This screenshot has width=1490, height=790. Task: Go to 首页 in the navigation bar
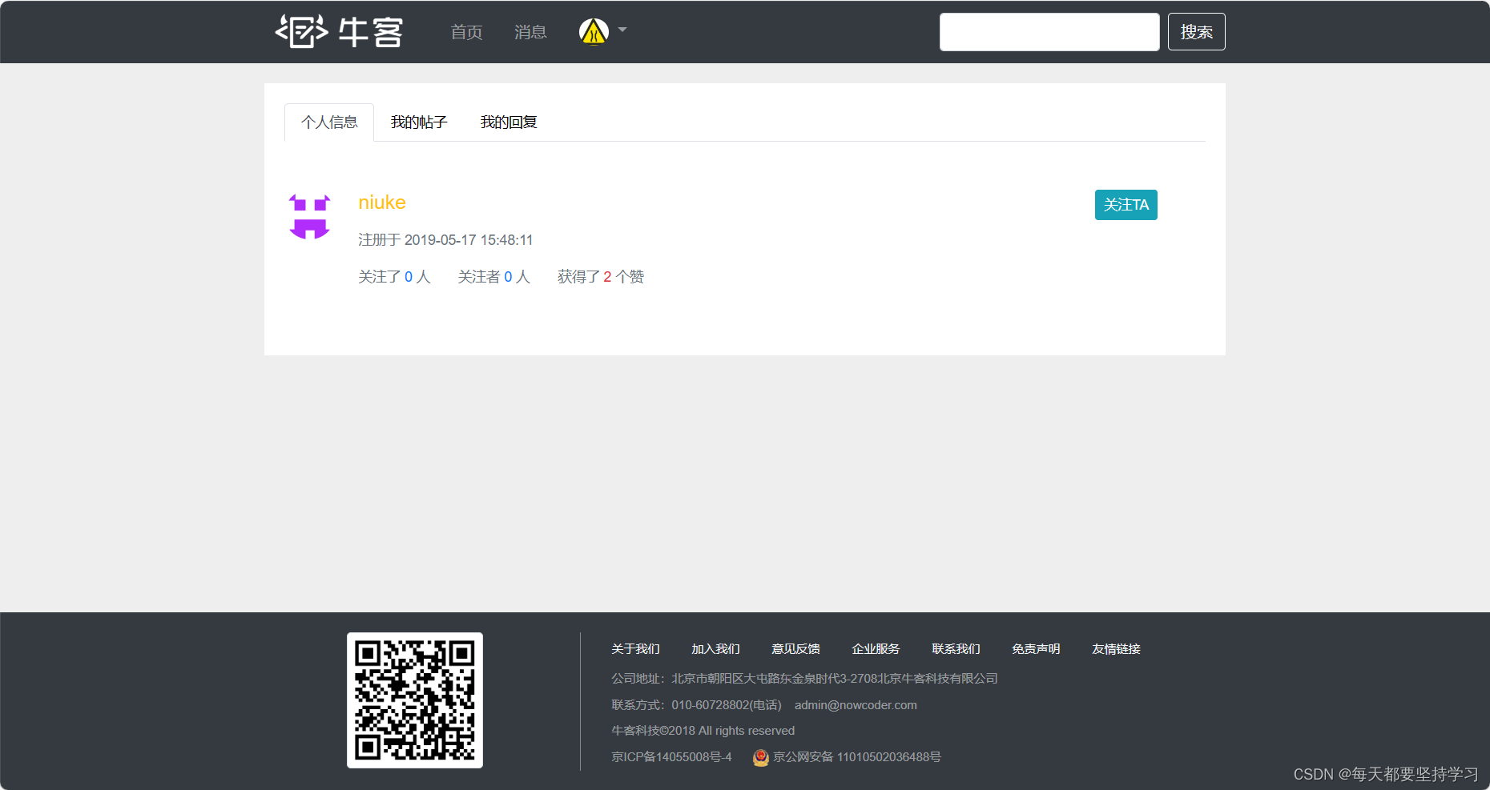tap(466, 32)
